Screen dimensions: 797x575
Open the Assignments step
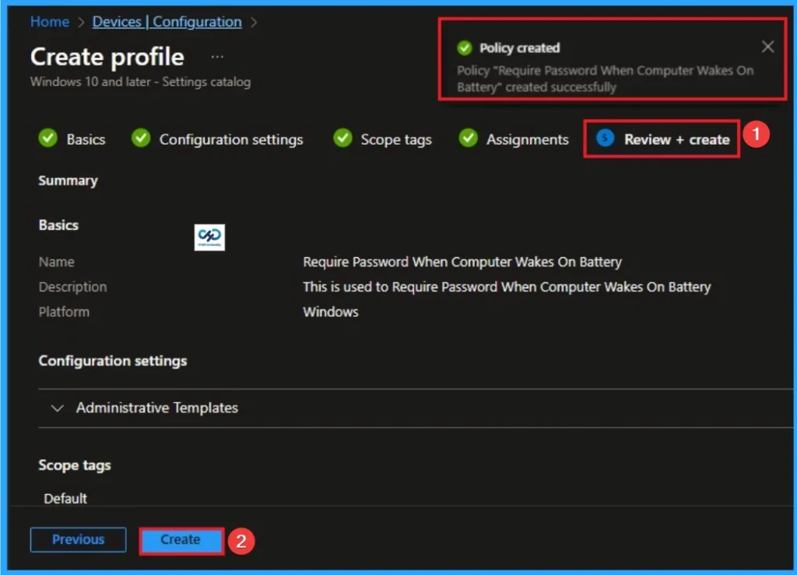coord(527,139)
